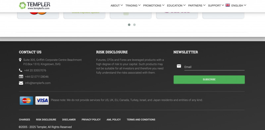Screen dimensions: 265x130
Task: Expand the About menu chevron
Action: [122, 5]
